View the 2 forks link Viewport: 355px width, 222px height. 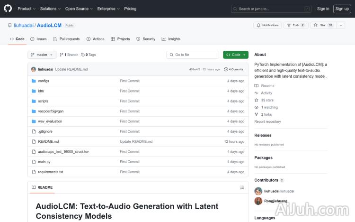[263, 114]
